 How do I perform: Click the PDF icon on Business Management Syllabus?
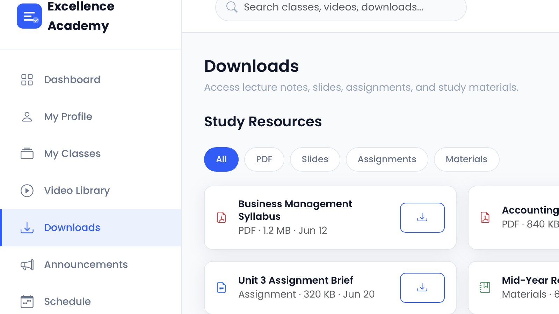222,217
